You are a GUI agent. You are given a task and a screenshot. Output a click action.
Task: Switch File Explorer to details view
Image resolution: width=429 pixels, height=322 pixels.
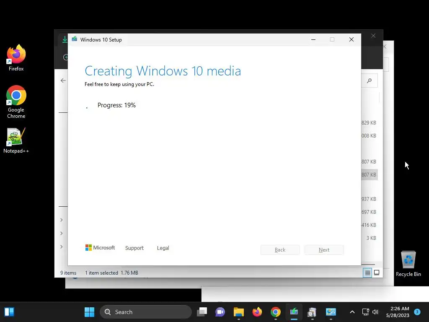coord(367,273)
